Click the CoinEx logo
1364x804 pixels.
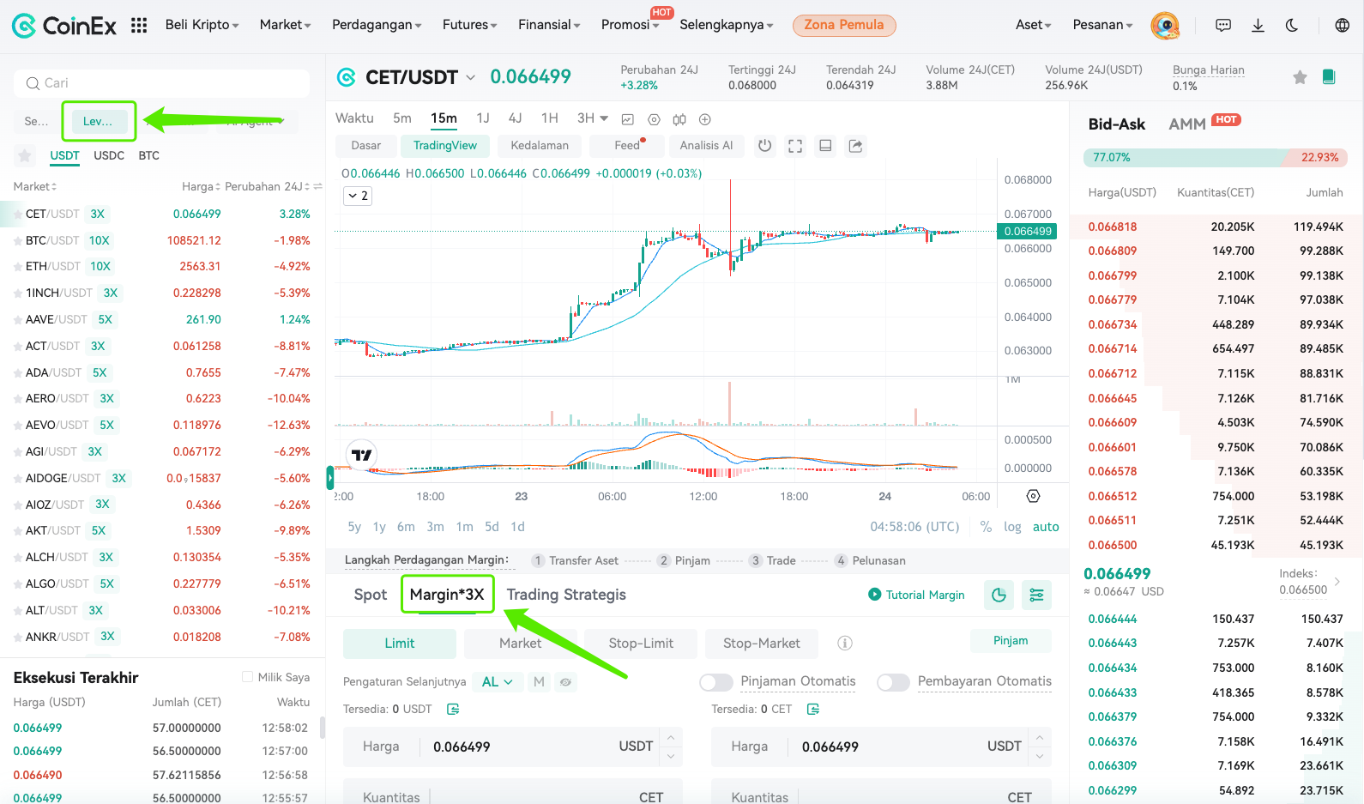coord(64,26)
